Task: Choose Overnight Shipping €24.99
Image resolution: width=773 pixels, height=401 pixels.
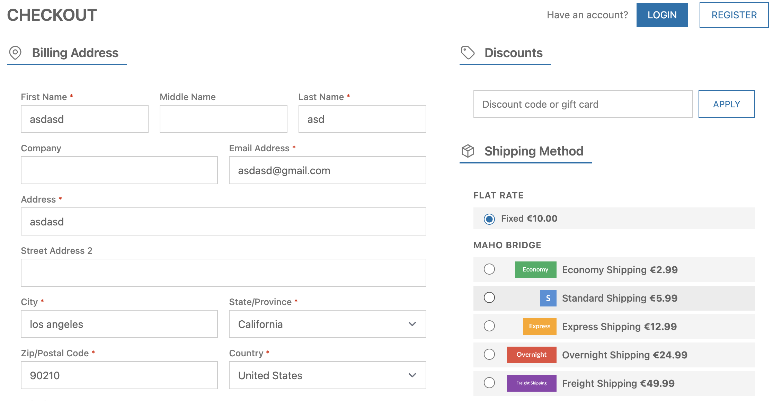Action: pos(489,355)
